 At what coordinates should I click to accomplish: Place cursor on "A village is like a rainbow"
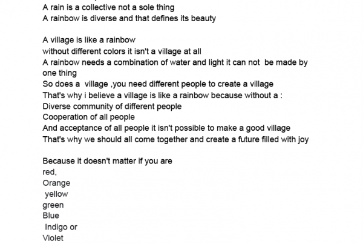point(89,40)
